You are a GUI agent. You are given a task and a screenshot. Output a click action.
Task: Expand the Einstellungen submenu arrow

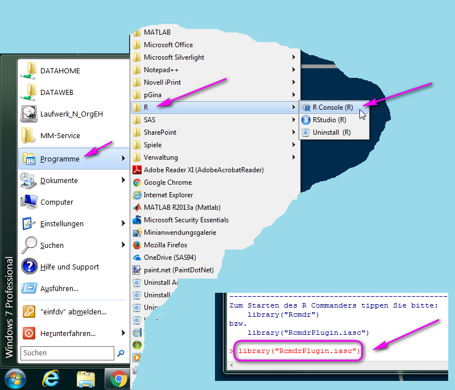(123, 223)
